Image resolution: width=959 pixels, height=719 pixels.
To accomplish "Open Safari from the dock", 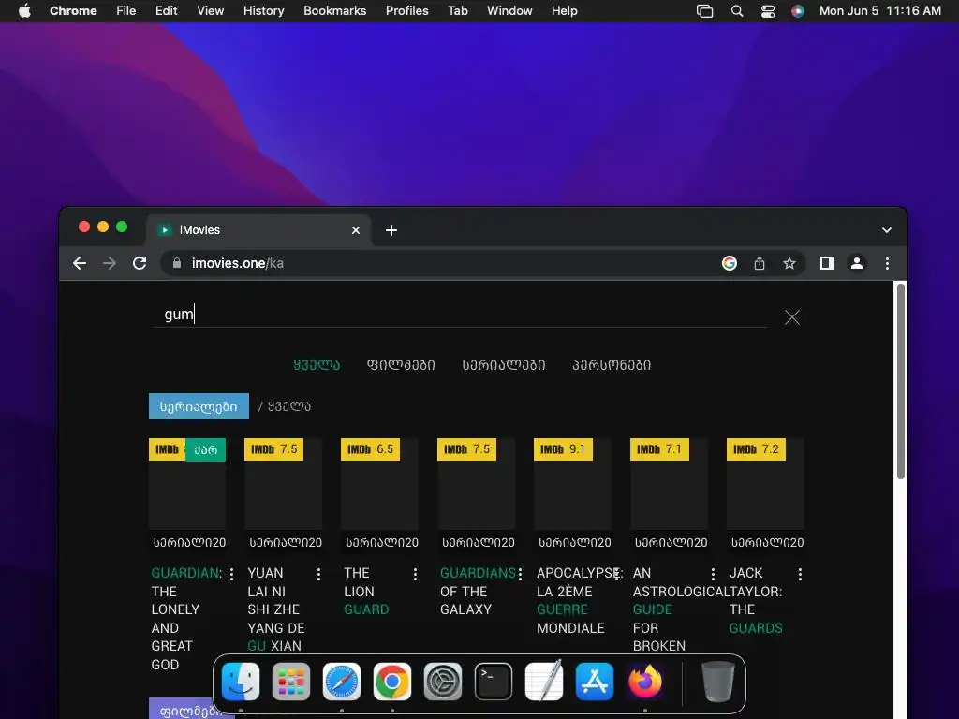I will click(x=341, y=682).
